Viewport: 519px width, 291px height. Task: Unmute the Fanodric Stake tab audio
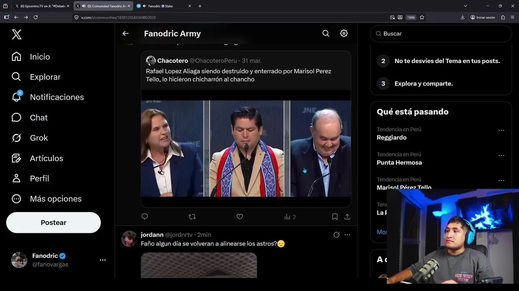coord(144,6)
